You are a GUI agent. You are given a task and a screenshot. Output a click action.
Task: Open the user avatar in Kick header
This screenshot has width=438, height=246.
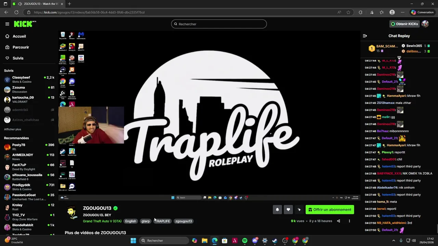[x=425, y=24]
